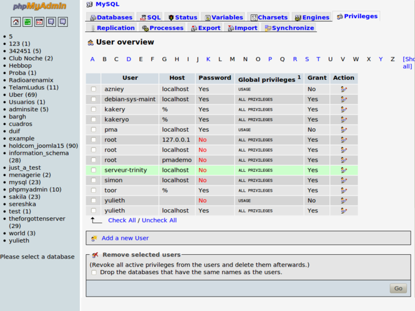415x311 pixels.
Task: Click the green Log out icon
Action: [x=27, y=22]
